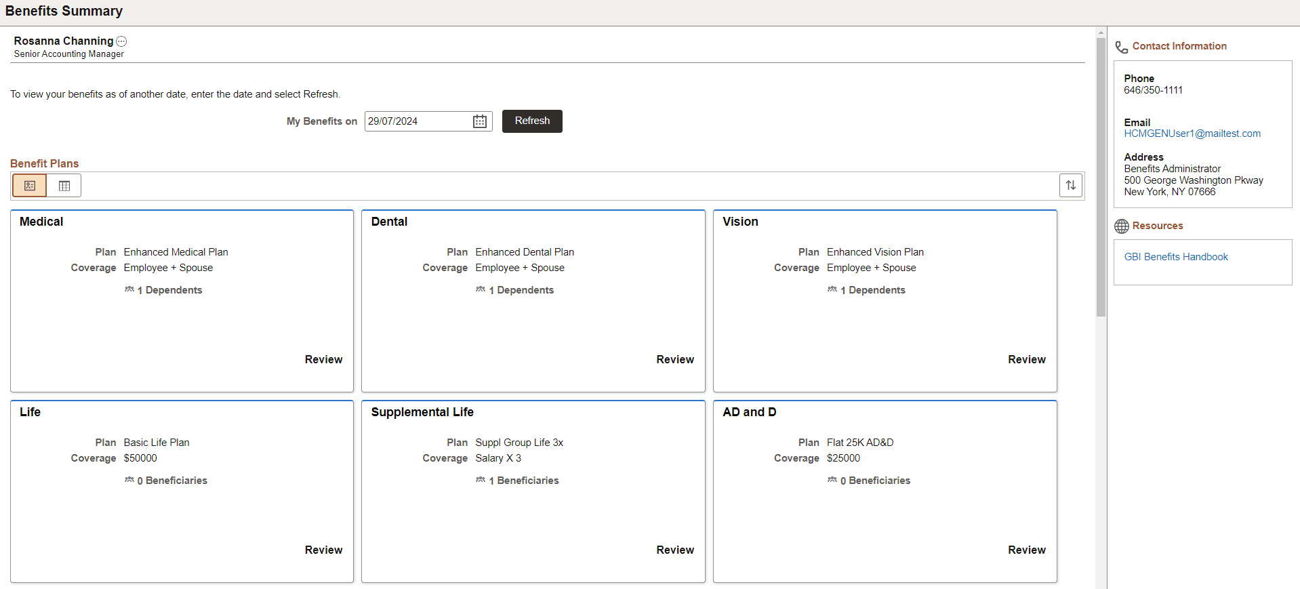Select the Supplemental Life card title
This screenshot has height=589, width=1300.
(x=422, y=412)
